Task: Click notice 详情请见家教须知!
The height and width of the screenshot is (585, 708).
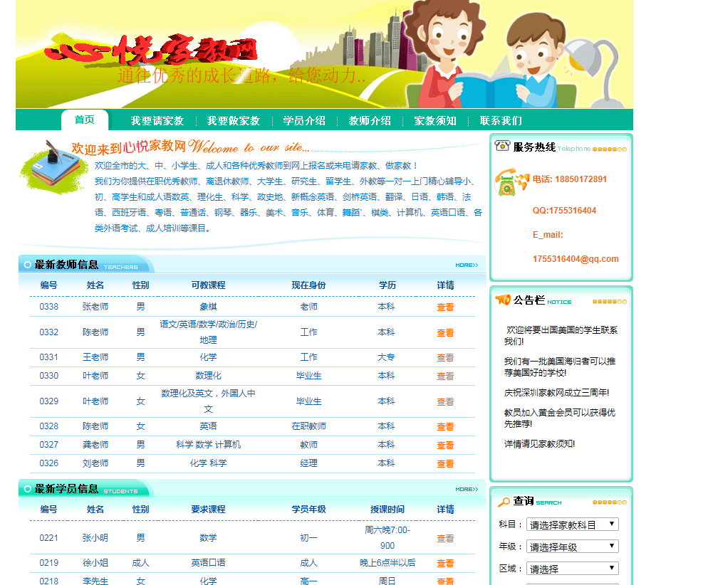Action: click(540, 444)
